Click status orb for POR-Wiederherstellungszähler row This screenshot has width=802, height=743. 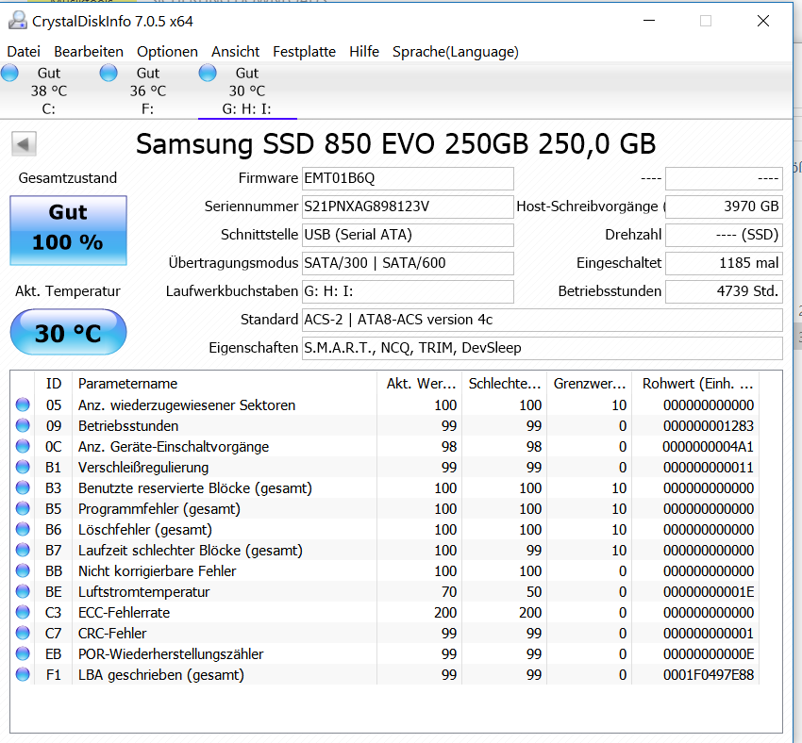coord(23,653)
